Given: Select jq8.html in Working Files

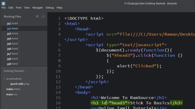Looking at the screenshot, I should (x=12, y=59).
